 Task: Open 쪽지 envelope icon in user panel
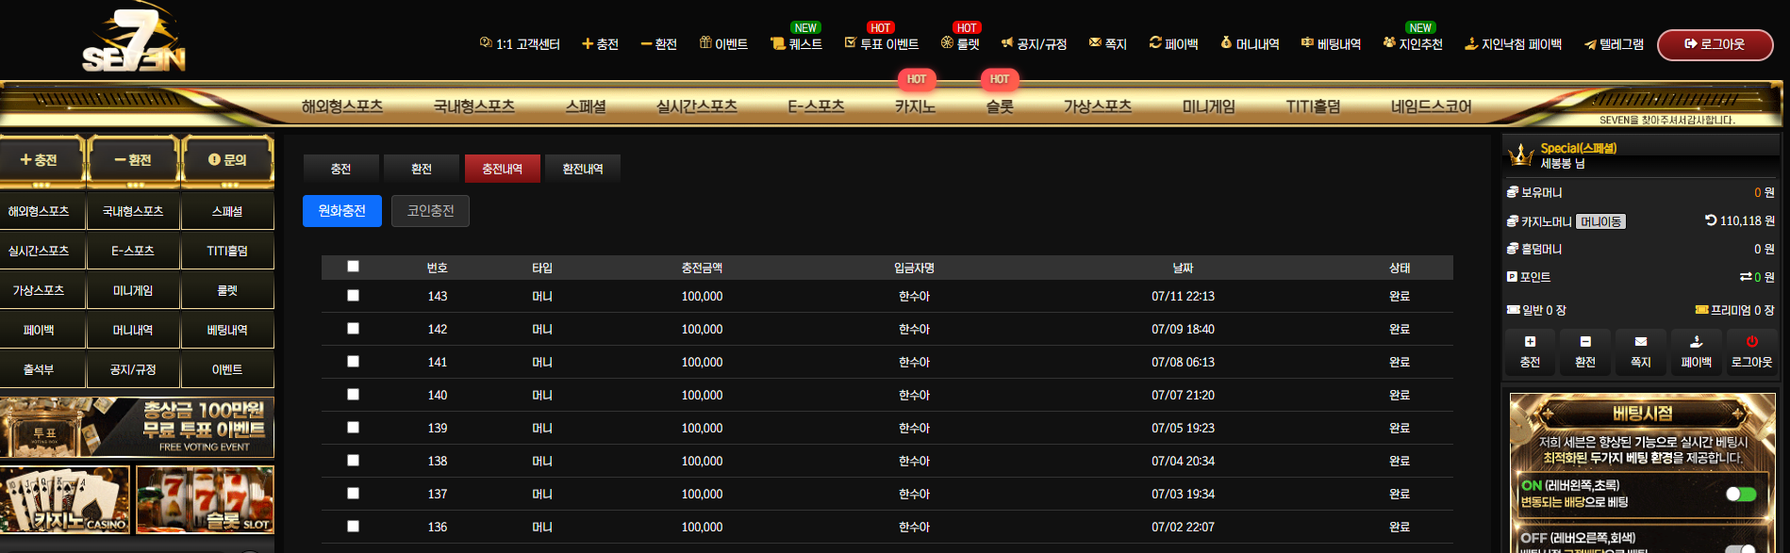1641,342
